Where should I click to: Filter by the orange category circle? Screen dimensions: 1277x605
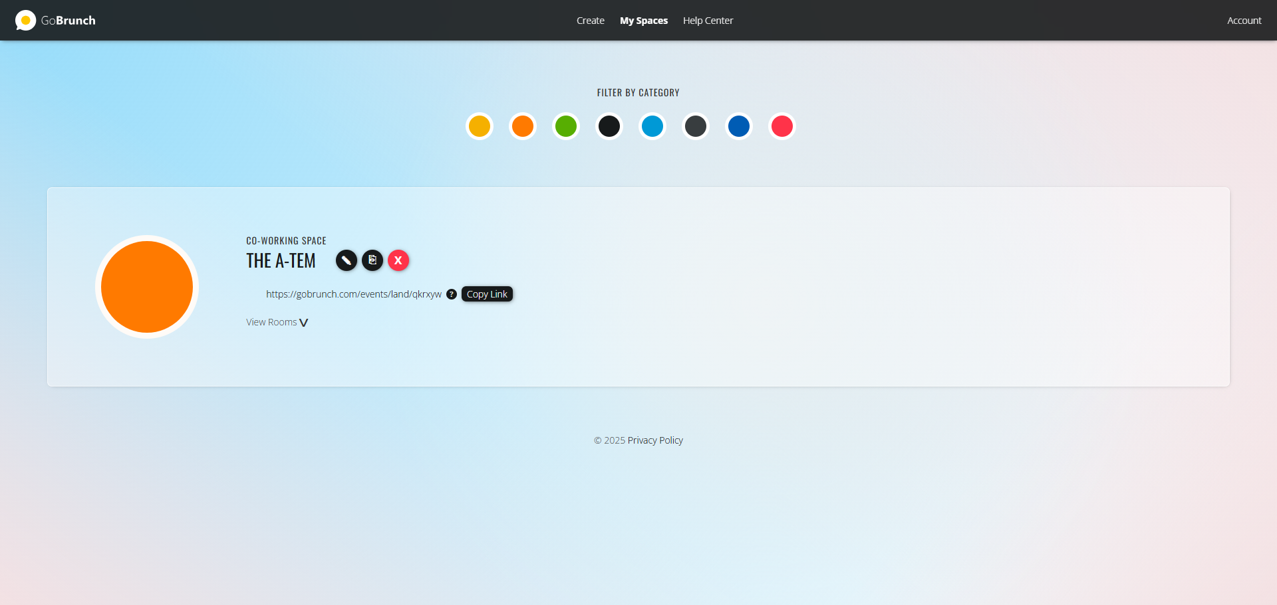point(523,126)
